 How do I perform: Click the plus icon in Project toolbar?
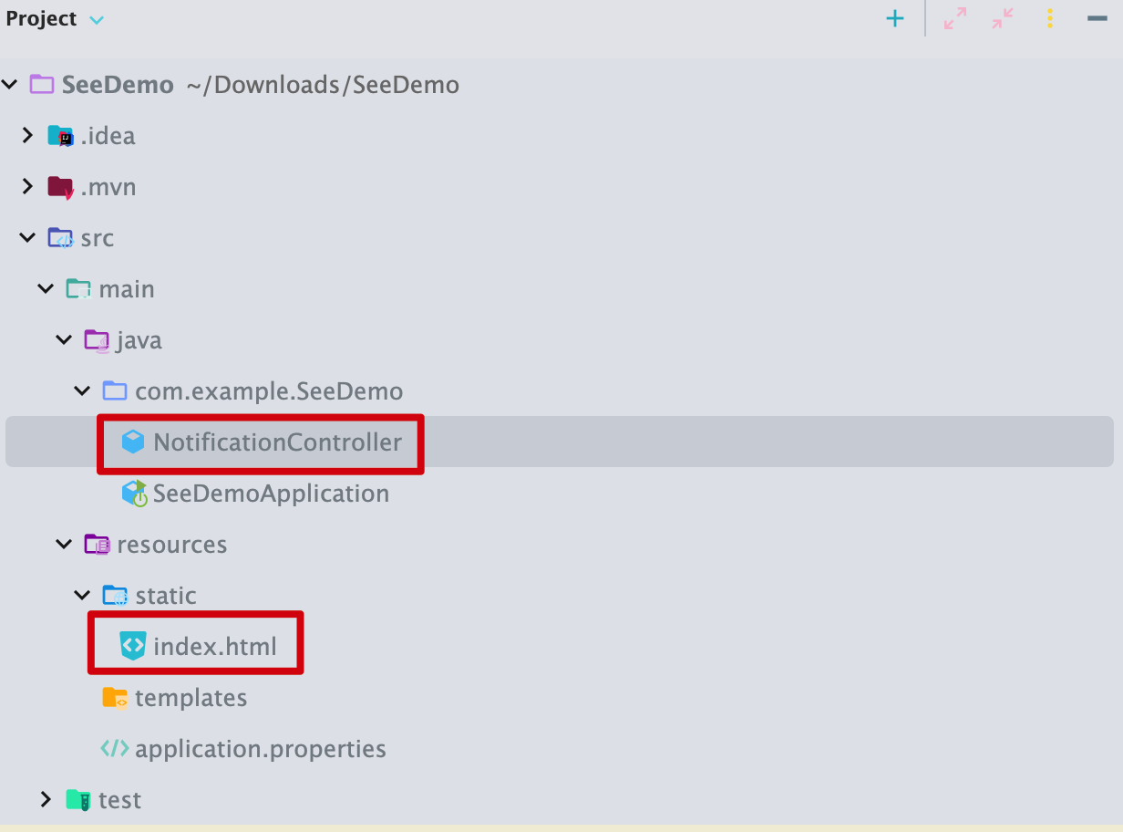point(895,19)
